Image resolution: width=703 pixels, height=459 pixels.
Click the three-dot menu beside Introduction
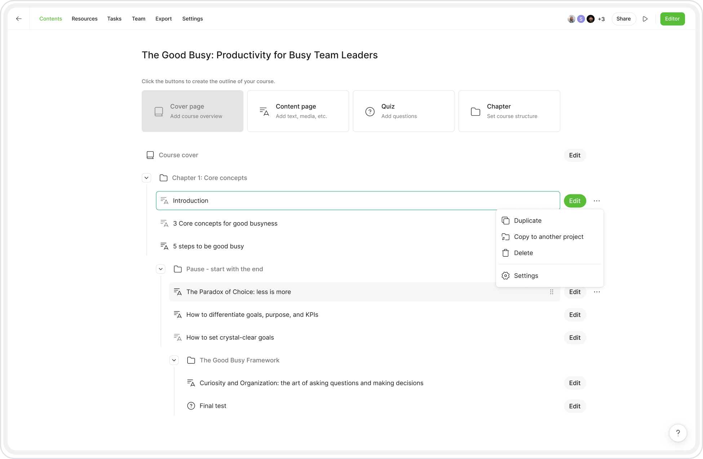tap(597, 201)
